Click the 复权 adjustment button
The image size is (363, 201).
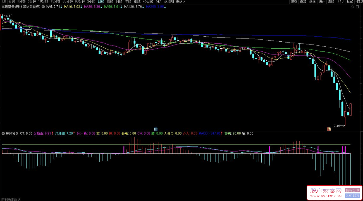pyautogui.click(x=294, y=1)
